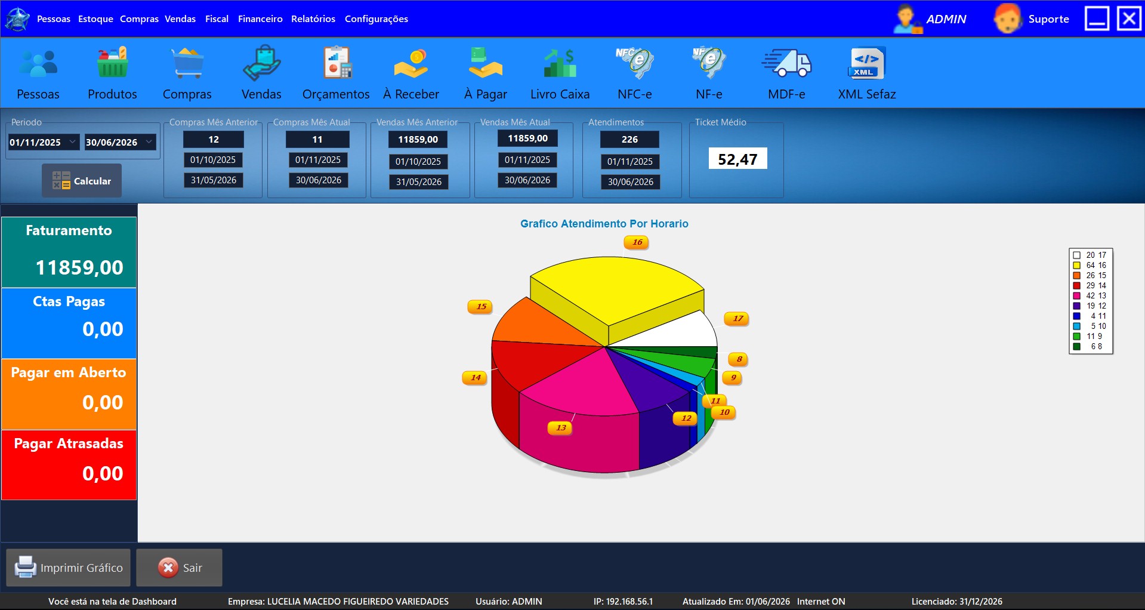This screenshot has height=610, width=1145.
Task: Click the Ticket Médio value 52,47
Action: pyautogui.click(x=737, y=159)
